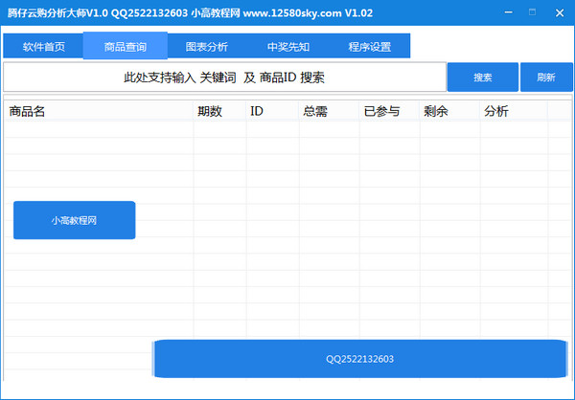Switch to the 软件首页 tab
This screenshot has width=575, height=400.
pos(43,46)
